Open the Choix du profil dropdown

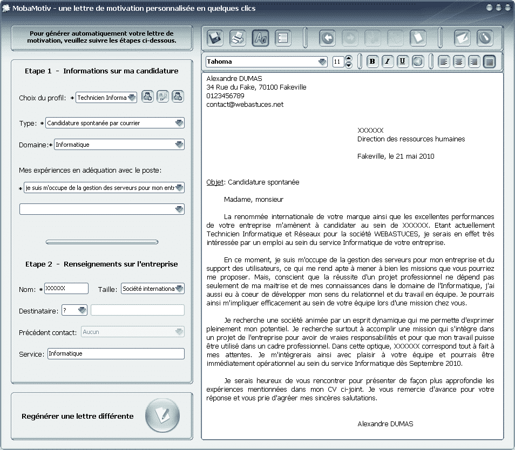tap(106, 98)
